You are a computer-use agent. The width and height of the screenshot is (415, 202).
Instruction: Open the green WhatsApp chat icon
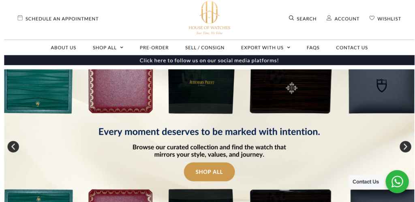tap(397, 181)
